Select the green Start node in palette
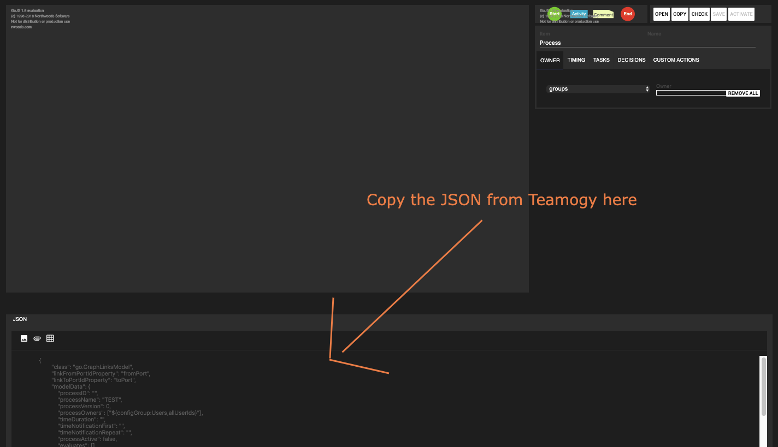 click(554, 14)
